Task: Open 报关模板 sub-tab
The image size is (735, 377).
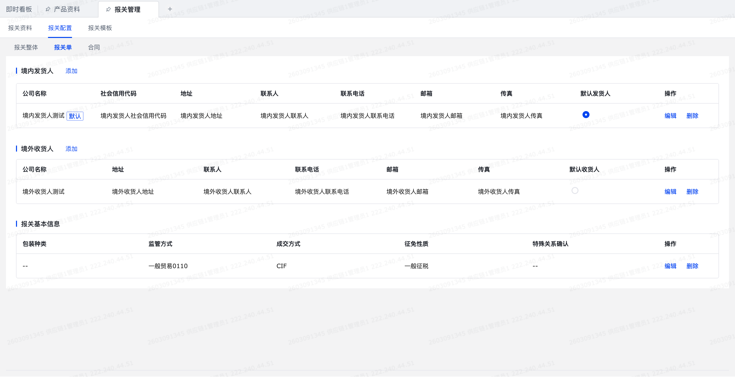Action: (100, 28)
